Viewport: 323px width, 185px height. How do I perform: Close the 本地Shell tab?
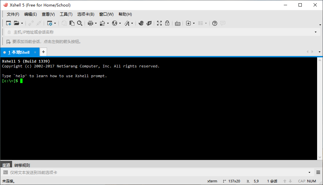click(35, 52)
